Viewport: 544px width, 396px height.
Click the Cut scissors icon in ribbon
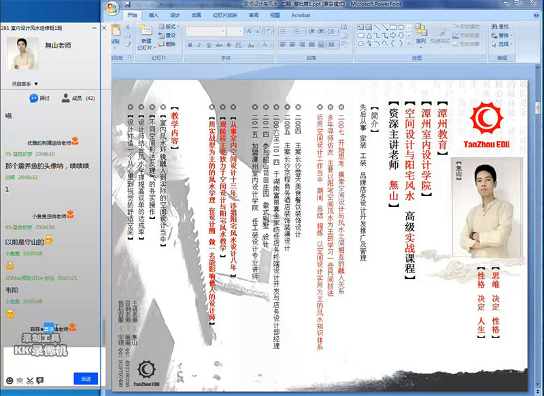(128, 27)
